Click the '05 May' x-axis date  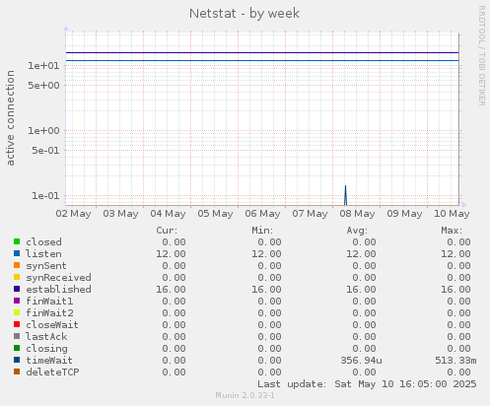tap(215, 214)
